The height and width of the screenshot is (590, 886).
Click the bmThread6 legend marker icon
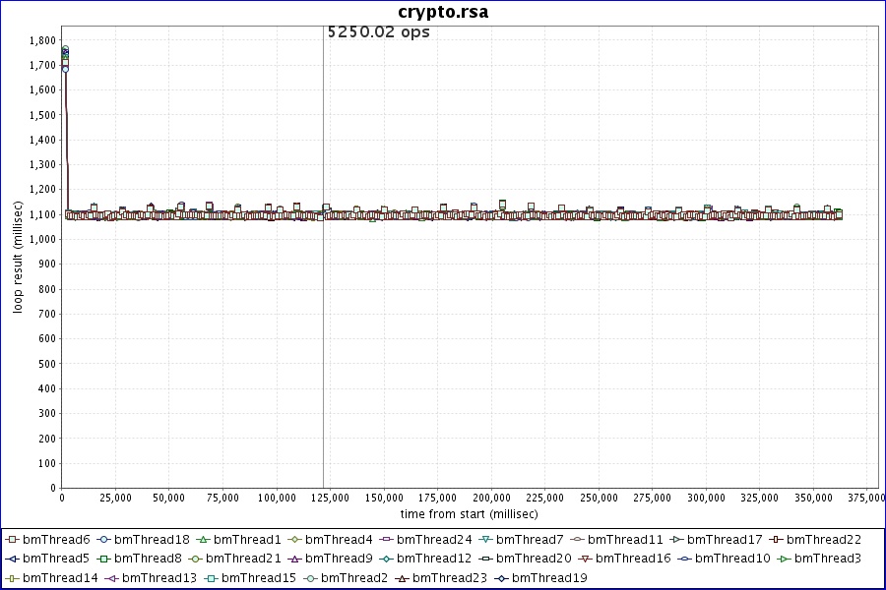point(12,540)
